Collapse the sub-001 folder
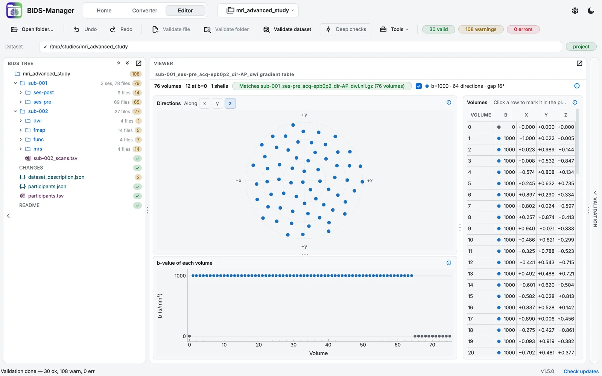Viewport: 602px width, 376px height. 15,83
